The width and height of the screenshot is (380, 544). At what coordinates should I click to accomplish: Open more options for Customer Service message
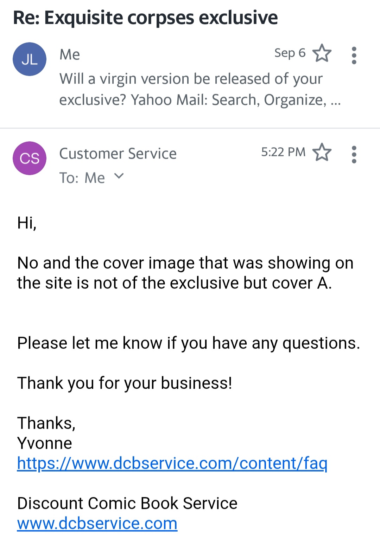[354, 155]
